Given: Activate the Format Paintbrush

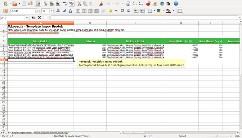Looking at the screenshot, I should [101, 3].
